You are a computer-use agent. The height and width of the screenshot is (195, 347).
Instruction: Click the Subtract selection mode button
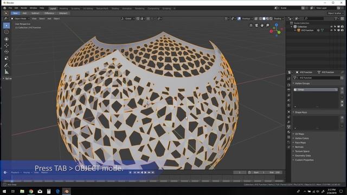pos(35,13)
